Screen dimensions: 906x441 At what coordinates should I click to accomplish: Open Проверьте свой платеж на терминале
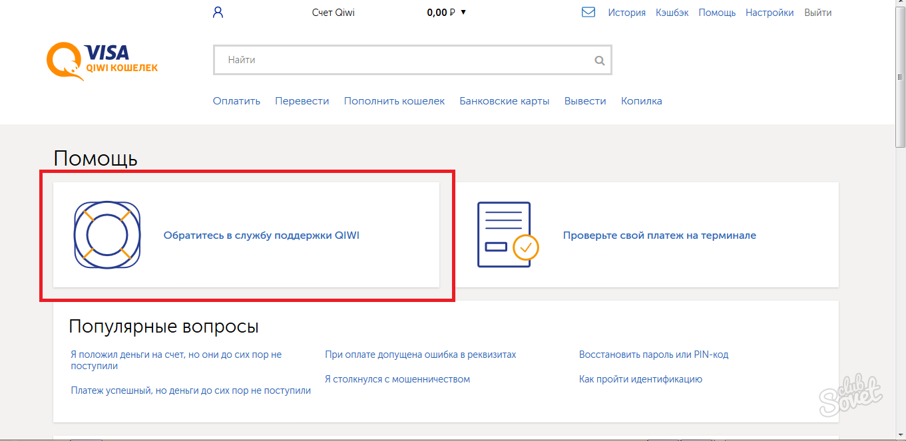[660, 235]
